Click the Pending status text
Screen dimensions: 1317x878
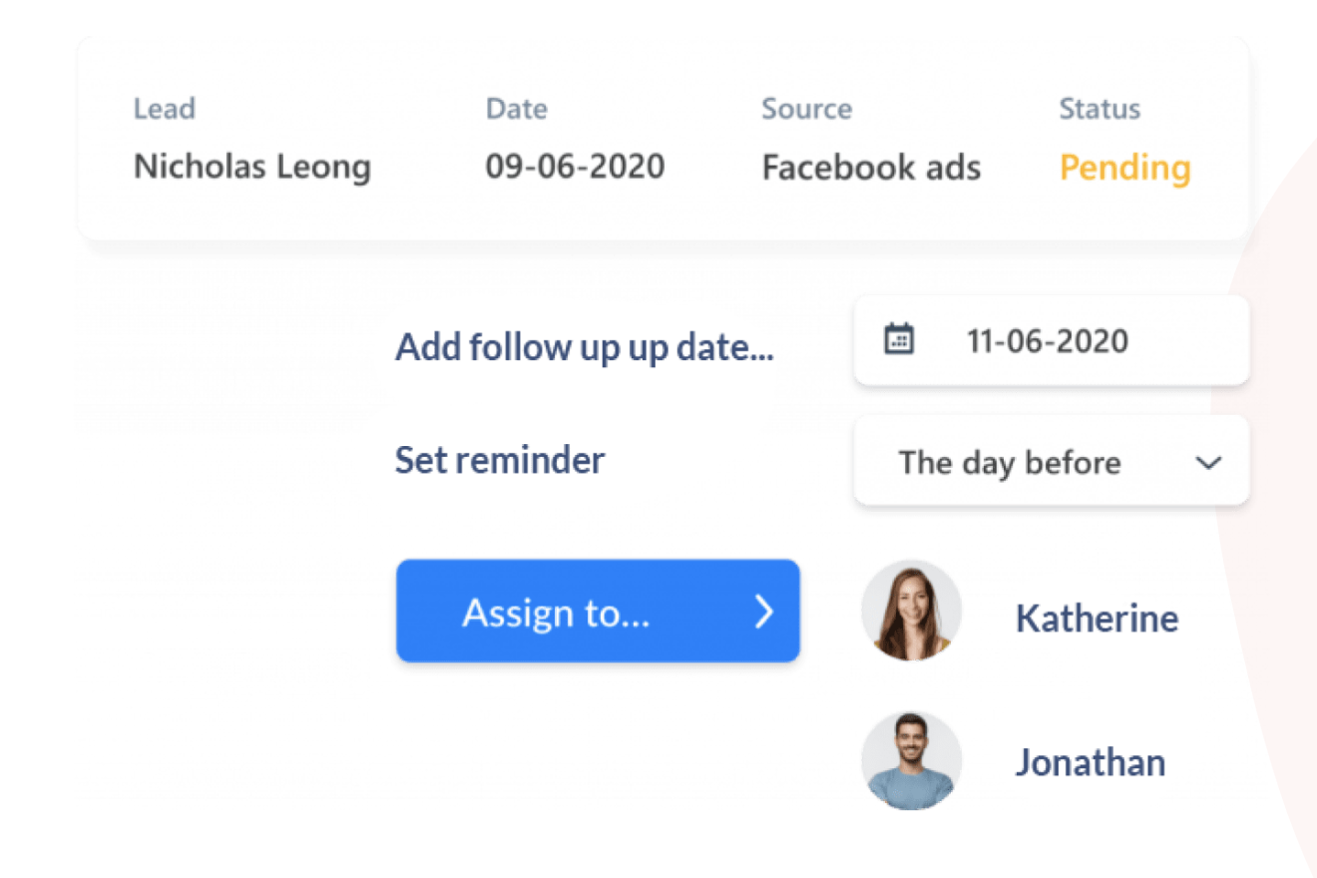point(1124,168)
